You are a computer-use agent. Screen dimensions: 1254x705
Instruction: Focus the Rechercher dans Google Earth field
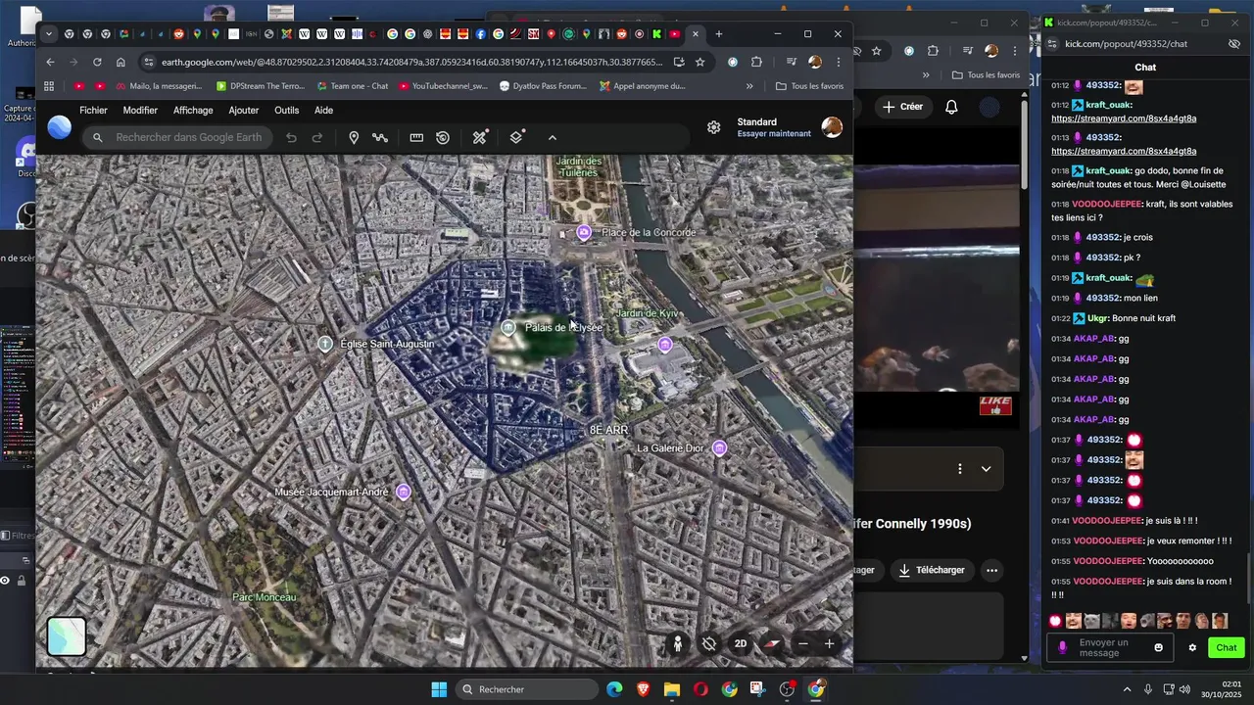point(178,138)
